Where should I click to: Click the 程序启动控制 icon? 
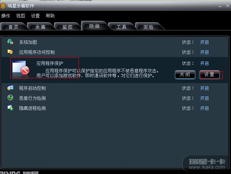point(10,88)
